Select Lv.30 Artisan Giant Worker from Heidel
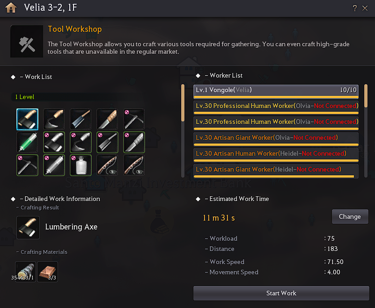The width and height of the screenshot is (375, 308). [x=276, y=171]
